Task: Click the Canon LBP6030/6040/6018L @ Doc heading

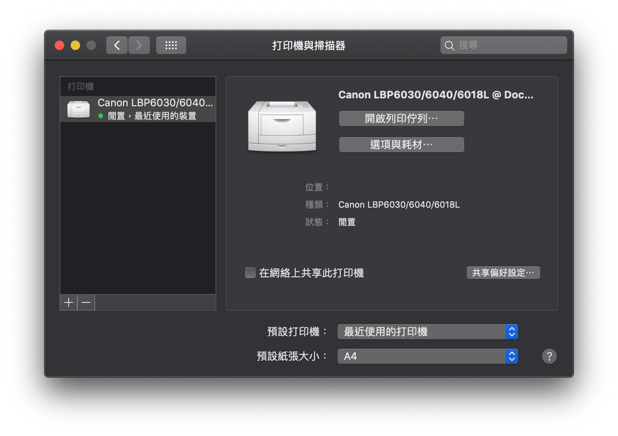Action: (436, 95)
